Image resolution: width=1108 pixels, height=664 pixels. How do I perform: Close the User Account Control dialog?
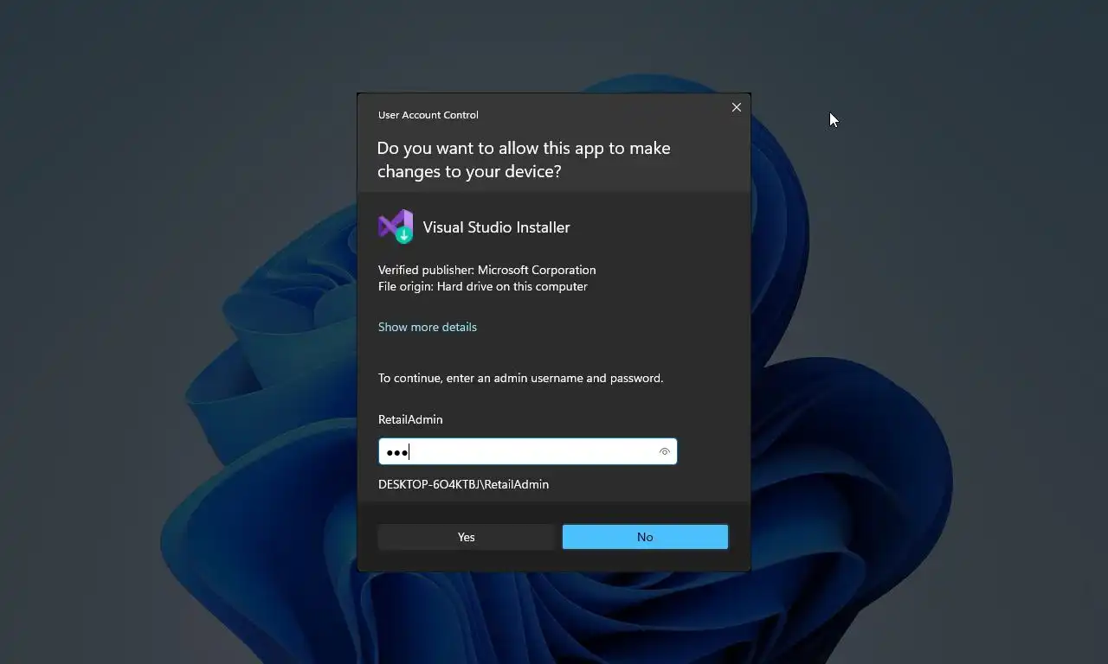click(x=737, y=107)
